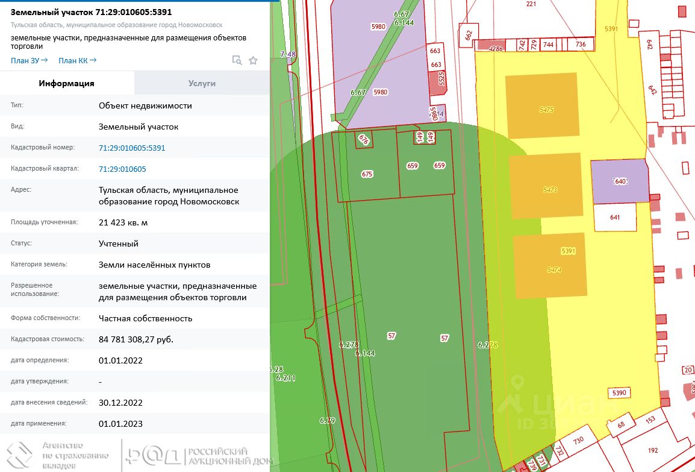Select parcel 742 on the map

(x=522, y=45)
